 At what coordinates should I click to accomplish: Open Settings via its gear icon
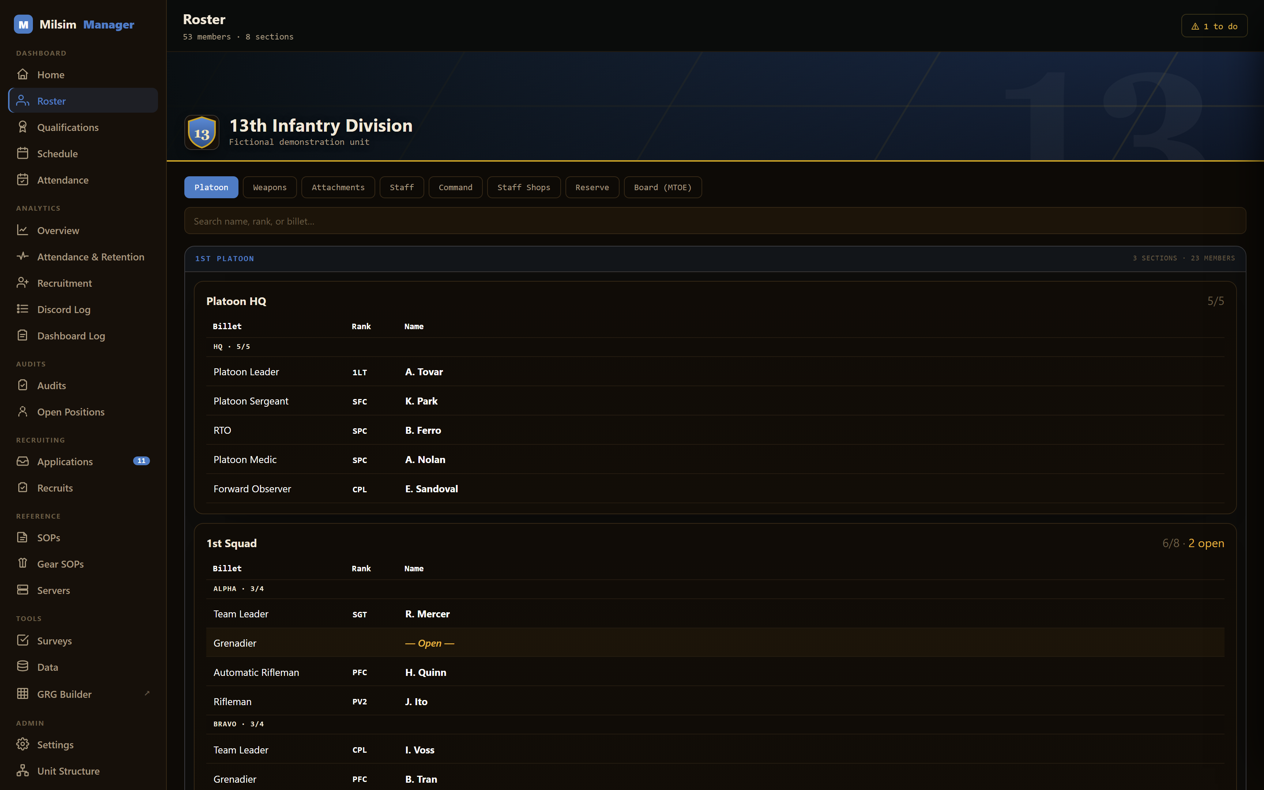[x=22, y=744]
